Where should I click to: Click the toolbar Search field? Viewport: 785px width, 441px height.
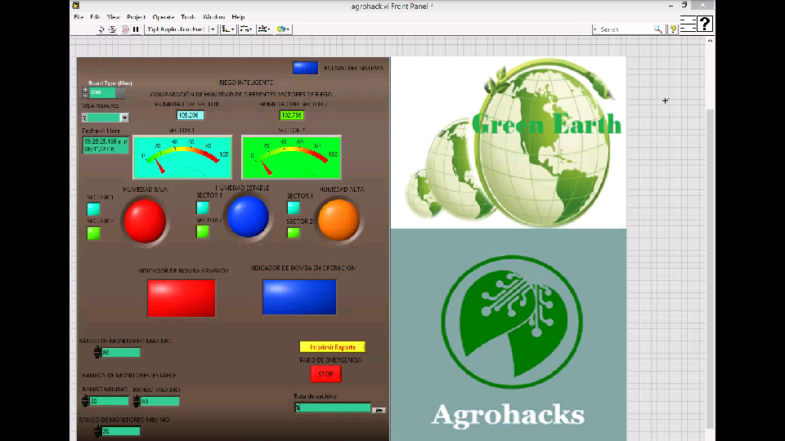tap(625, 29)
